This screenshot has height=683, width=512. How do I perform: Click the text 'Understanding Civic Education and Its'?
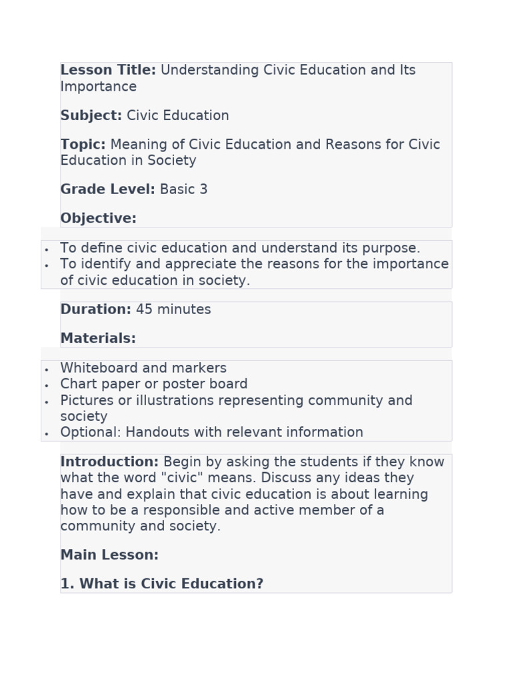point(288,71)
